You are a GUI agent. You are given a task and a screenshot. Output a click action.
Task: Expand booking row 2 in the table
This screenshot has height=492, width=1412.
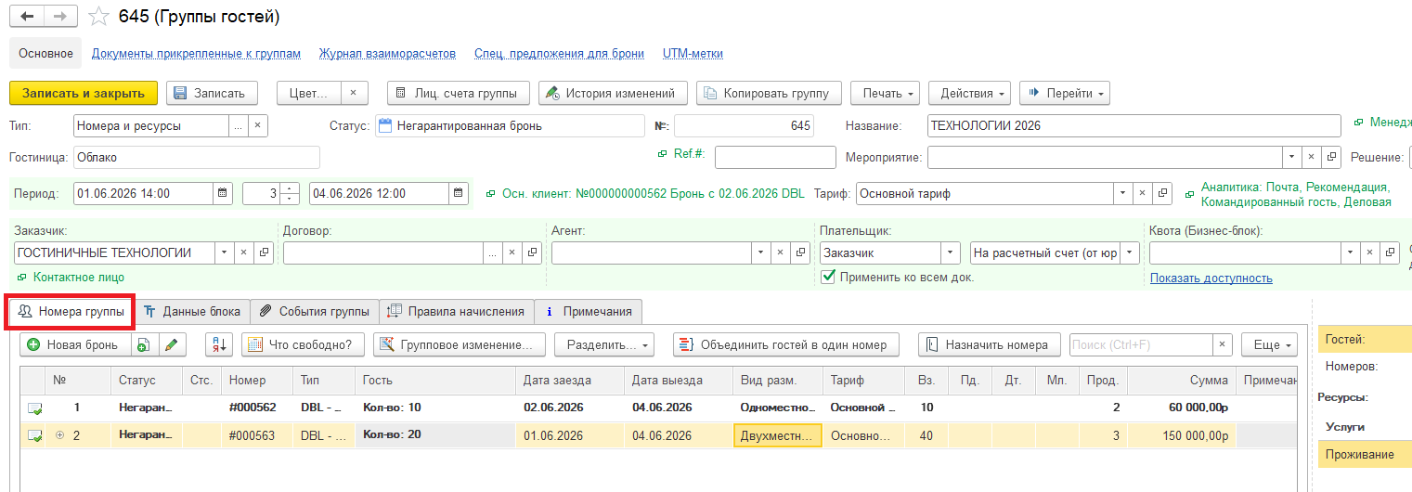pos(60,435)
